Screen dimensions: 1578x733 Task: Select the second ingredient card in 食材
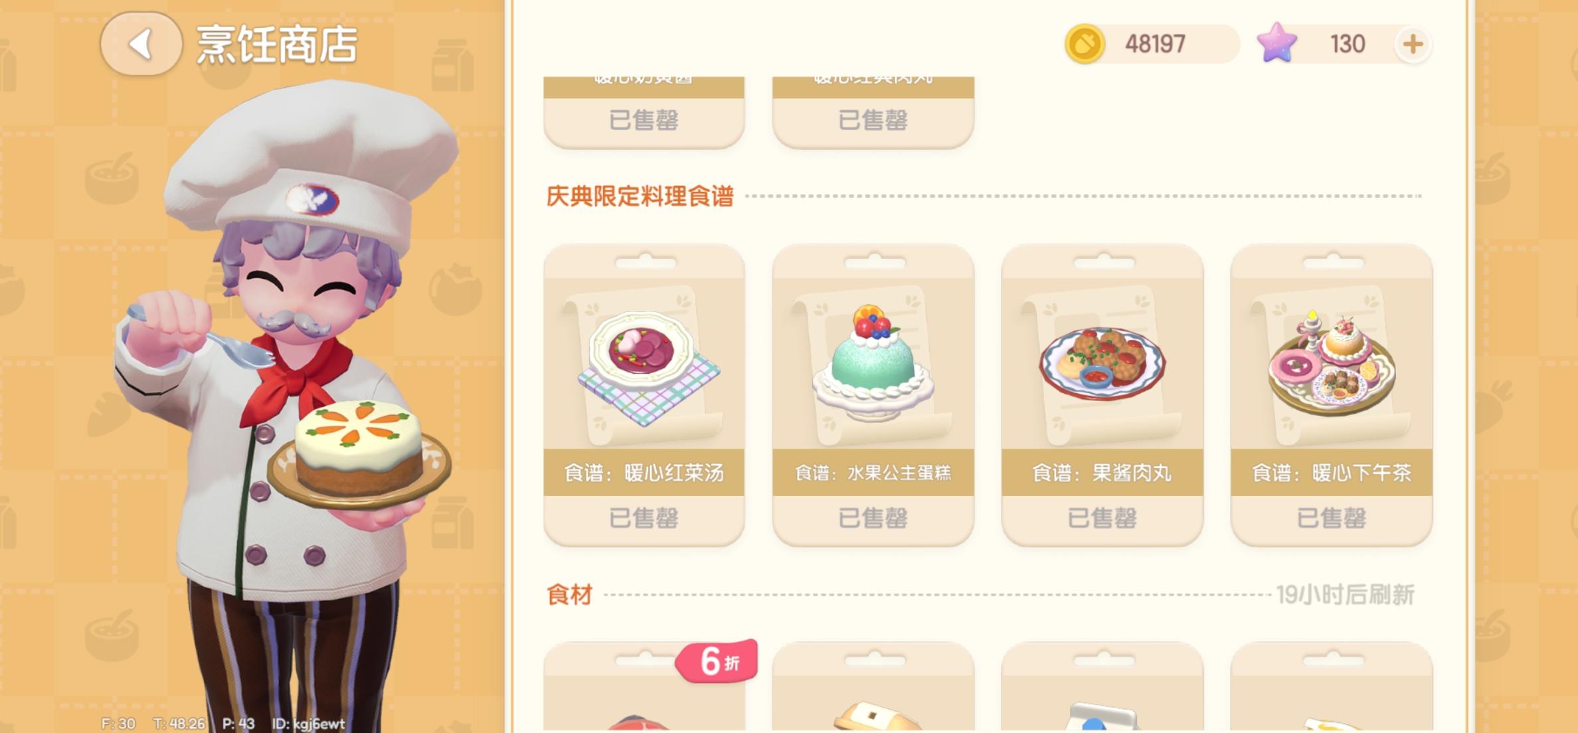pos(873,687)
